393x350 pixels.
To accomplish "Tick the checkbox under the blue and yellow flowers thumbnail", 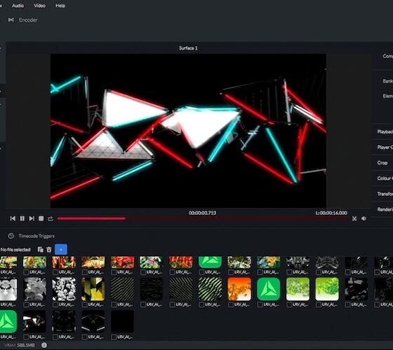I will 260,272.
